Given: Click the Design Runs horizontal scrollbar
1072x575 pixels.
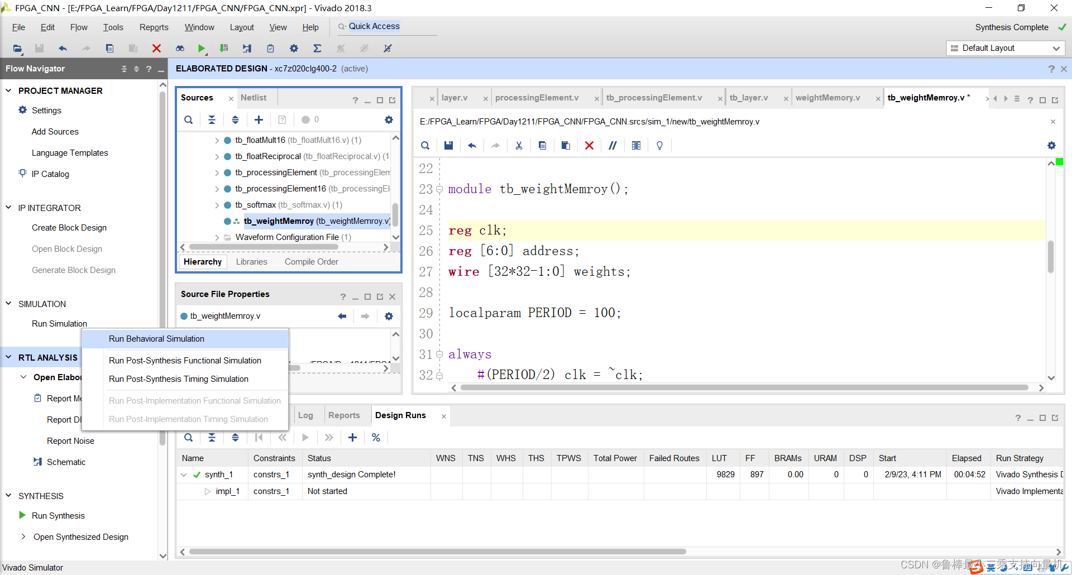Looking at the screenshot, I should [437, 552].
